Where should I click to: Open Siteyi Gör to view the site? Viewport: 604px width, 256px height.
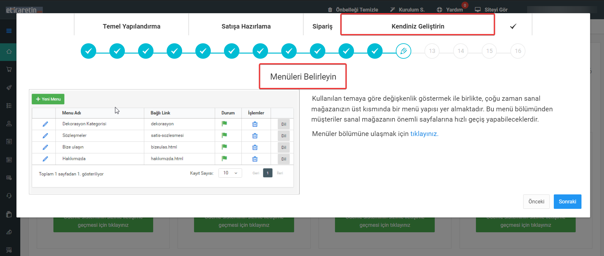[x=491, y=10]
